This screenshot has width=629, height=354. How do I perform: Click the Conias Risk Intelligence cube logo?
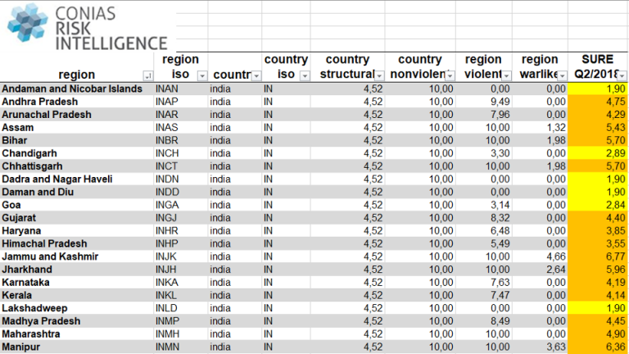tap(28, 23)
